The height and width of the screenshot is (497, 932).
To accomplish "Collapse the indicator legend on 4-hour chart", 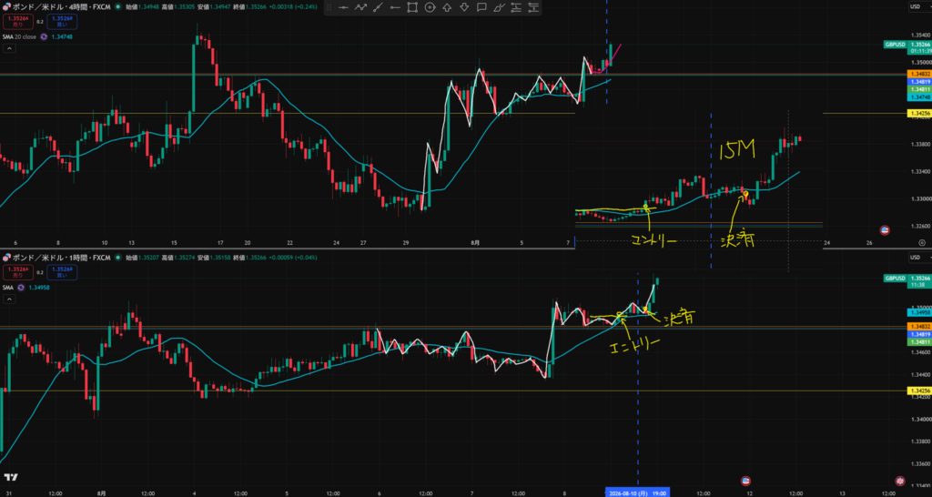I will click(x=9, y=49).
